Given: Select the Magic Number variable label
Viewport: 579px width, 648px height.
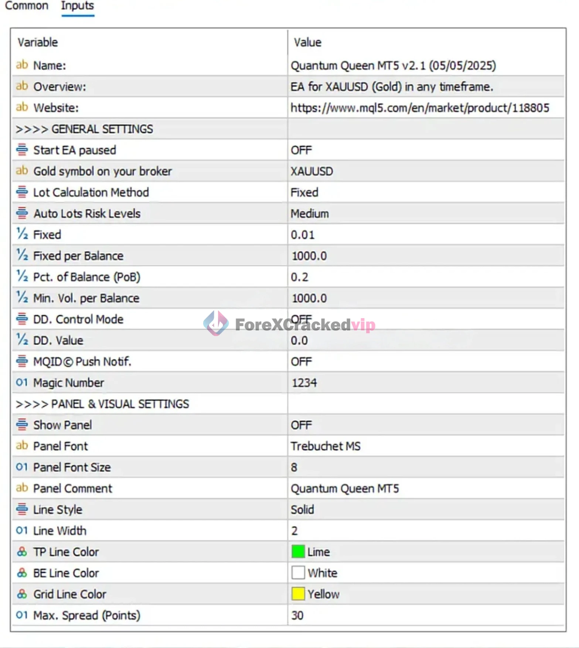Looking at the screenshot, I should 69,383.
